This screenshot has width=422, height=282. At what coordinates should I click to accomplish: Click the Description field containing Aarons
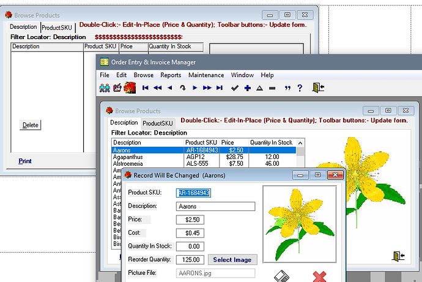(215, 206)
